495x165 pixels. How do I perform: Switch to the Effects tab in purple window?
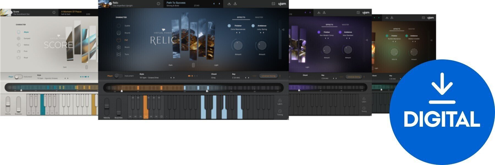[329, 25]
